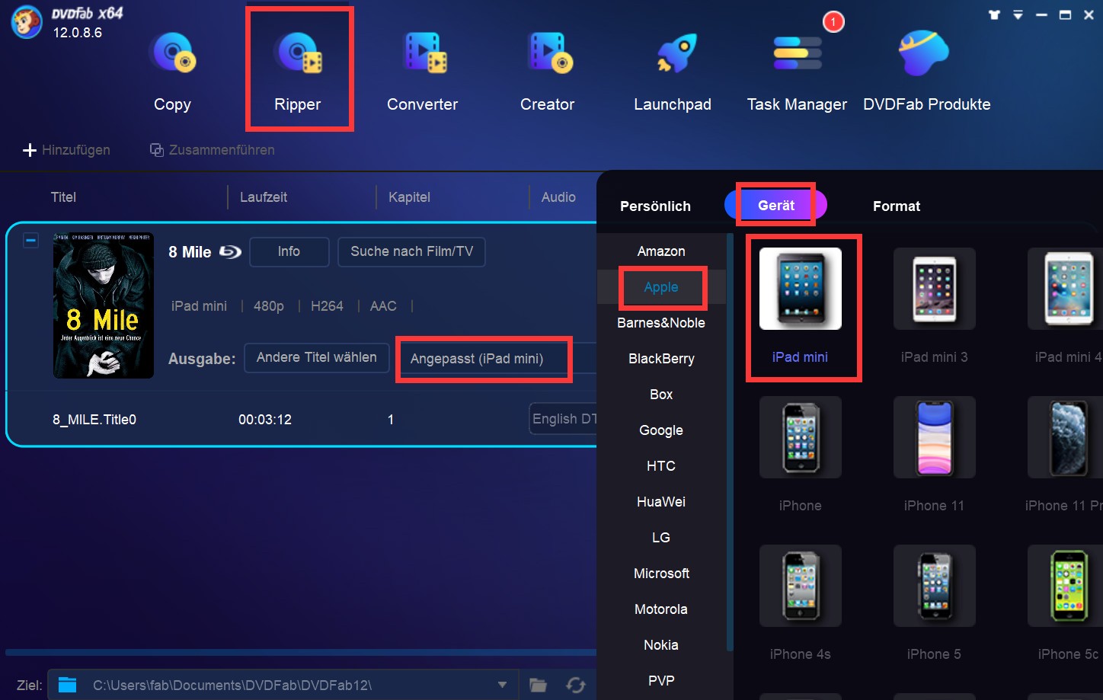Viewport: 1103px width, 700px height.
Task: Open the Ripper module
Action: coord(298,72)
